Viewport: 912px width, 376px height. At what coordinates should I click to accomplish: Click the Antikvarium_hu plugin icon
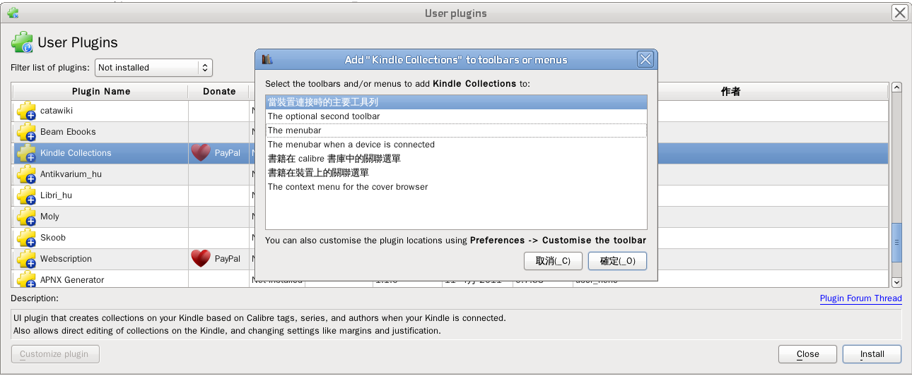pos(27,174)
